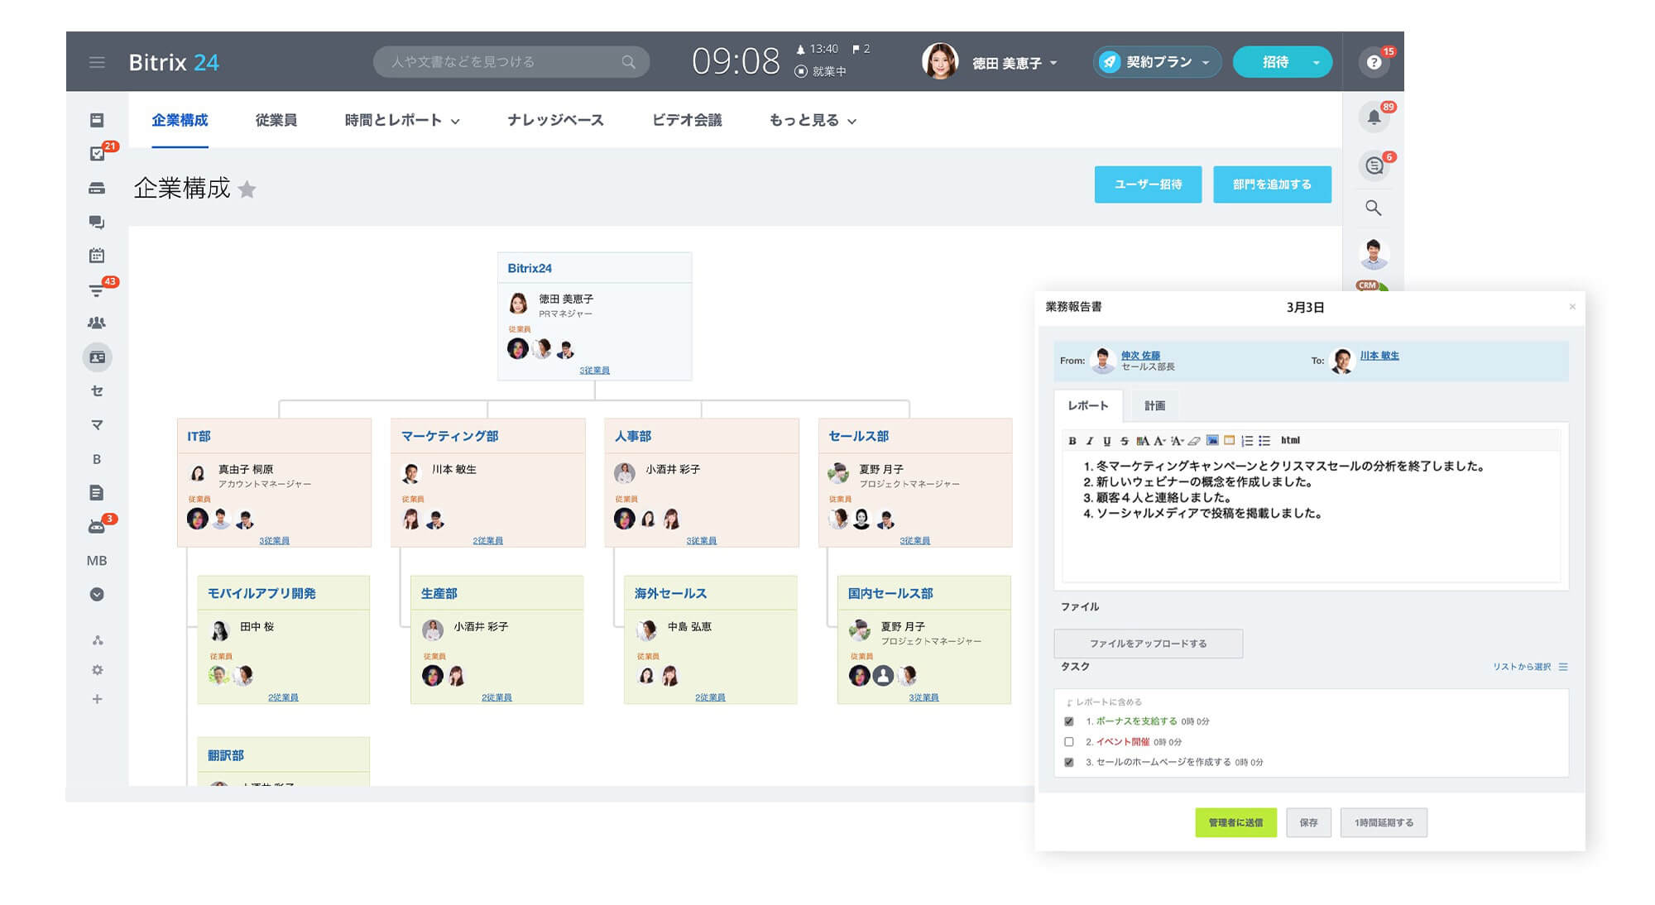Screen dimensions: 1655x905
Task: Open the font size dropdown in editor
Action: pyautogui.click(x=1178, y=441)
